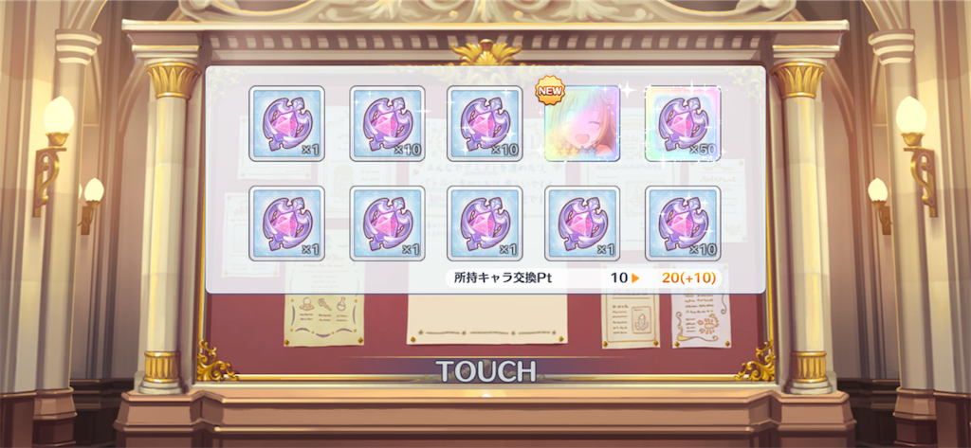The height and width of the screenshot is (448, 971).
Task: Tap the bottom-row x10 memory piece
Action: (683, 224)
